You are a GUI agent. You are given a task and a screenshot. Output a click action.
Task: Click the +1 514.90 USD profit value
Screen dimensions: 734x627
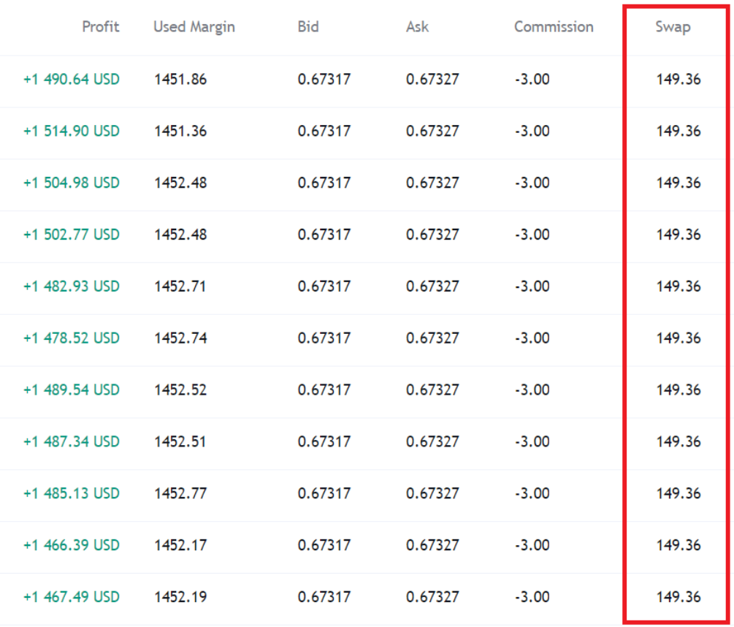[x=72, y=131]
